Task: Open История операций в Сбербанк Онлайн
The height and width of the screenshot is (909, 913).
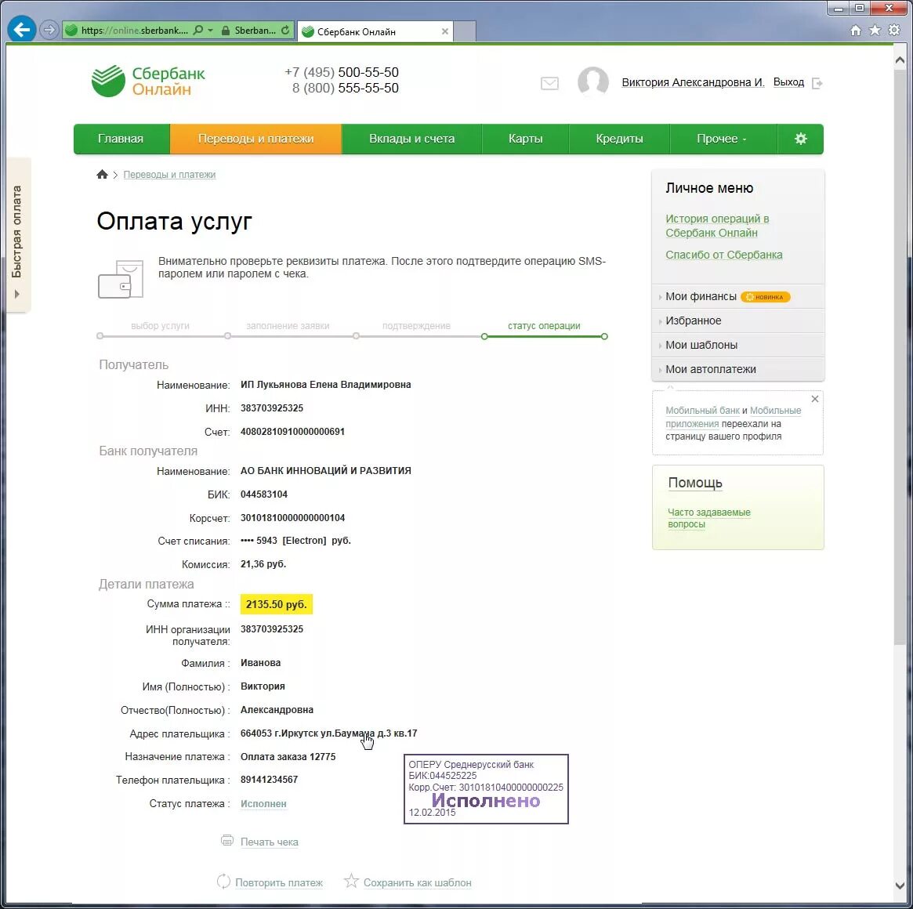Action: (x=717, y=226)
